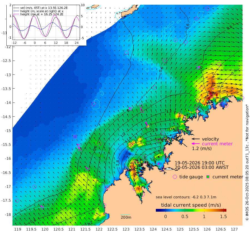Click the '2' tick on the inset left axis
Image resolution: width=250 pixels, height=235 pixels.
pos(11,5)
